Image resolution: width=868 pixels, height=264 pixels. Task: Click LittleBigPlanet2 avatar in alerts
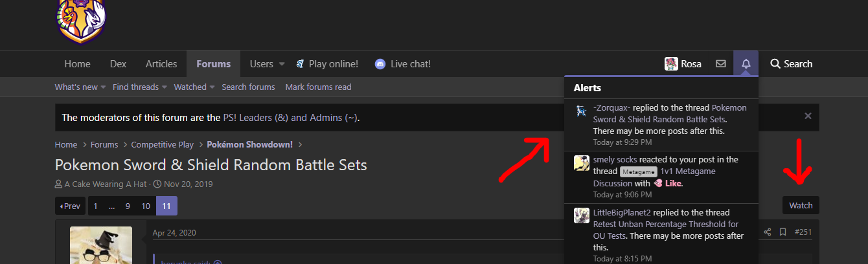pos(581,215)
